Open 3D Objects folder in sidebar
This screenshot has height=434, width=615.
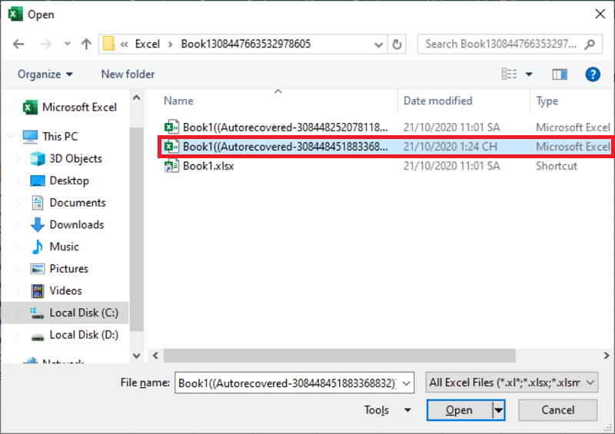(75, 158)
